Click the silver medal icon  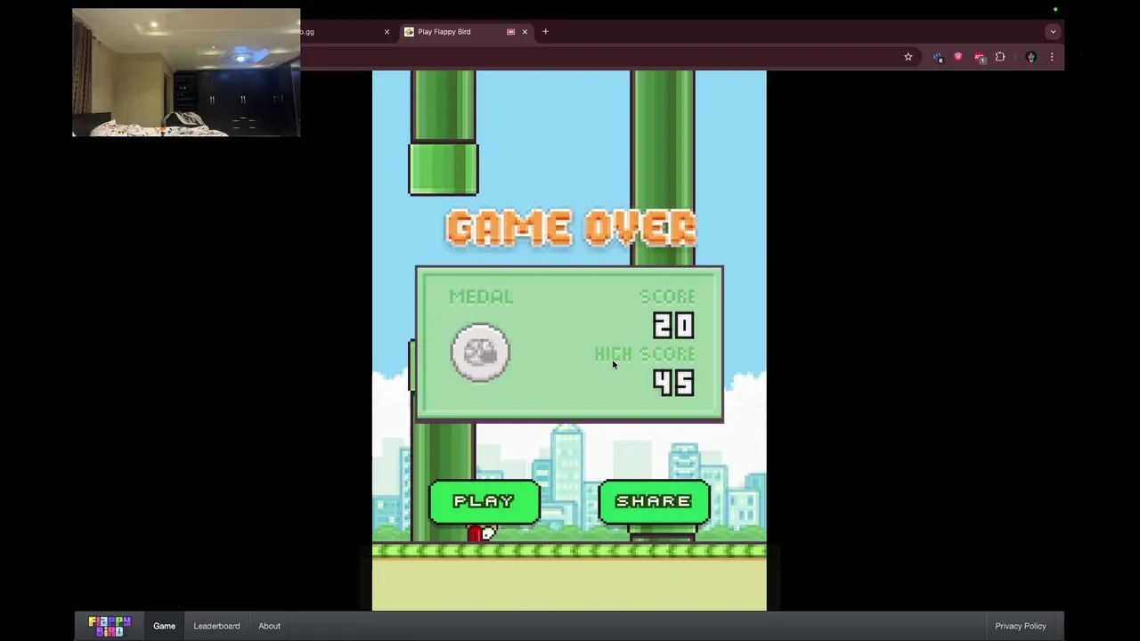point(481,353)
